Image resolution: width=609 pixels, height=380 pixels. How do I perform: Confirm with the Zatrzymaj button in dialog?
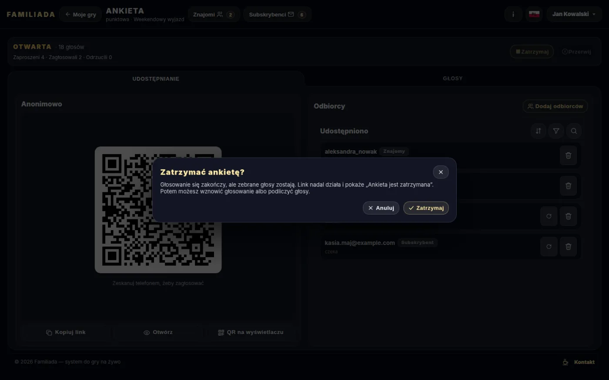(426, 208)
